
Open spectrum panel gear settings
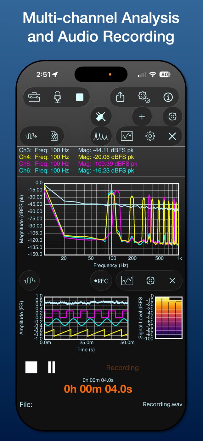point(150,136)
